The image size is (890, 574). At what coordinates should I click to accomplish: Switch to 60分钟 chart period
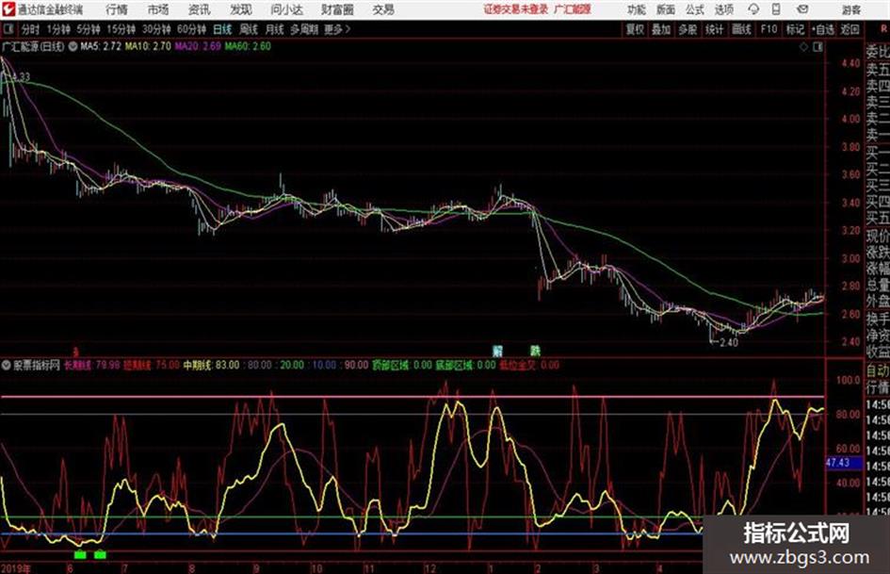click(191, 29)
